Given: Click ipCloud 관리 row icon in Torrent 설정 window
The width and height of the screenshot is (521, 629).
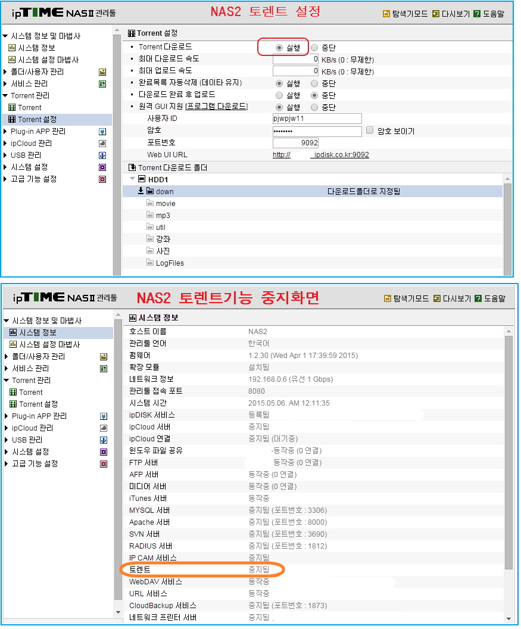Looking at the screenshot, I should (x=102, y=144).
